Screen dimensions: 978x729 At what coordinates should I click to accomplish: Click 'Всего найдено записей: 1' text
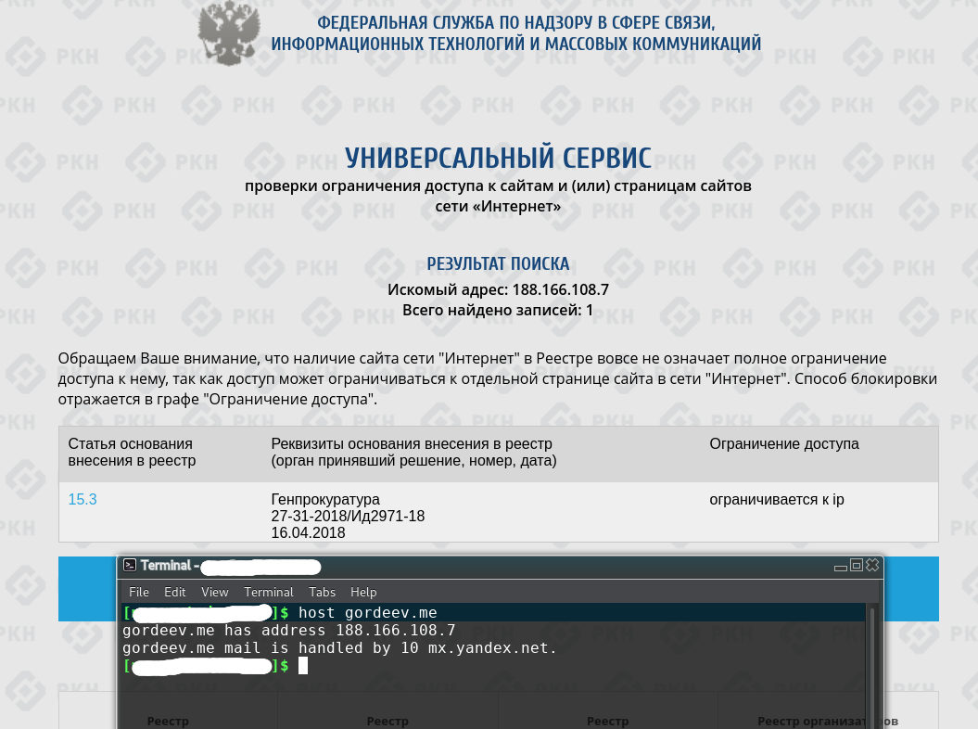(x=498, y=310)
